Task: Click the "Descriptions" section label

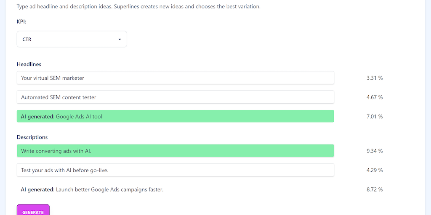Action: point(32,137)
